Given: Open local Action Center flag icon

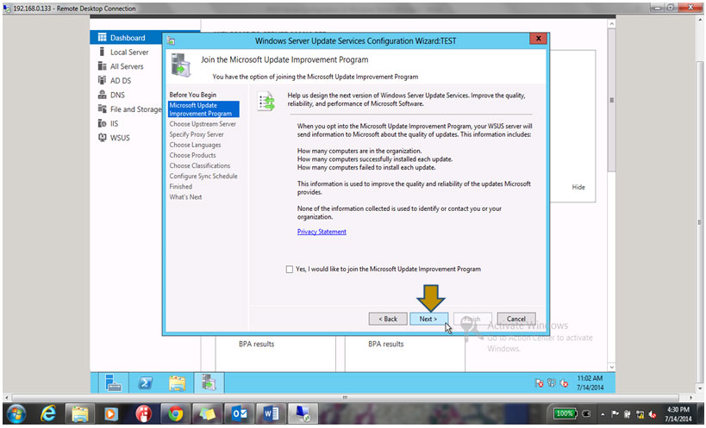Looking at the screenshot, I should (615, 414).
